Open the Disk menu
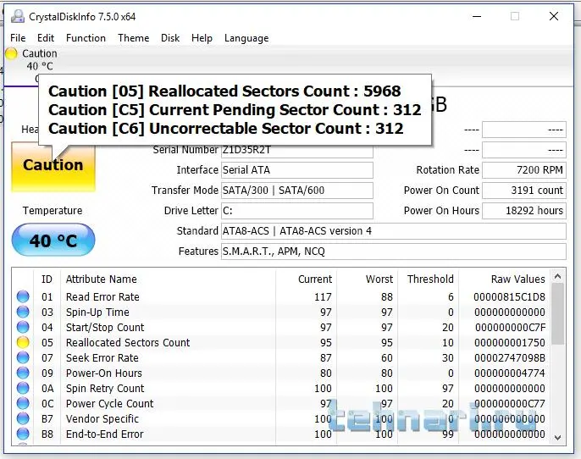This screenshot has width=581, height=459. [x=170, y=38]
